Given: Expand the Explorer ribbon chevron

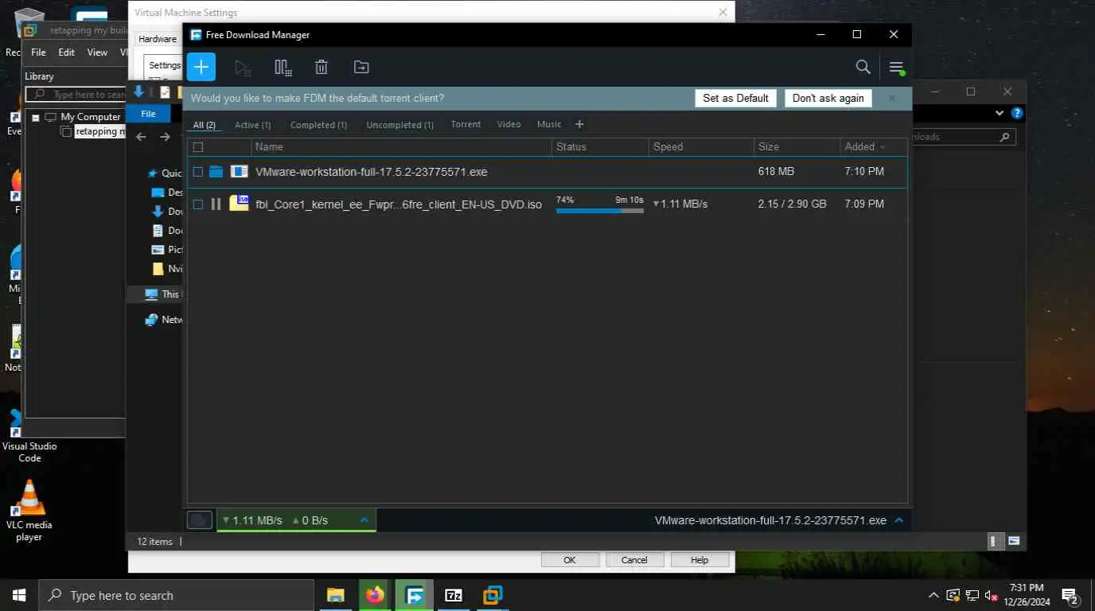Looking at the screenshot, I should click(1000, 113).
